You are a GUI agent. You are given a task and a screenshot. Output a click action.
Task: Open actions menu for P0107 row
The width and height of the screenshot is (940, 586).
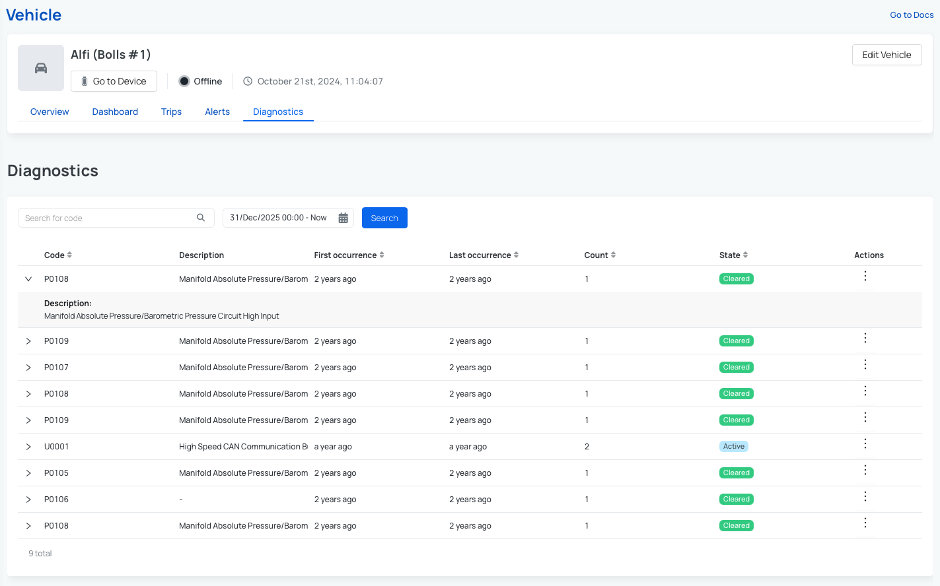865,365
